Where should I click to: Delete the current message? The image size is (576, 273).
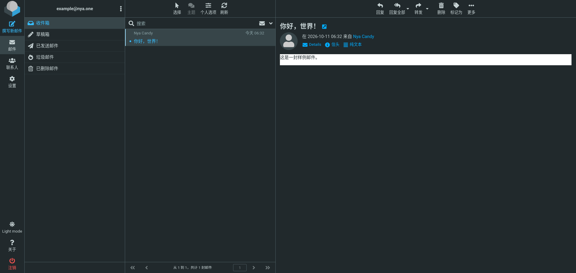coord(441,9)
